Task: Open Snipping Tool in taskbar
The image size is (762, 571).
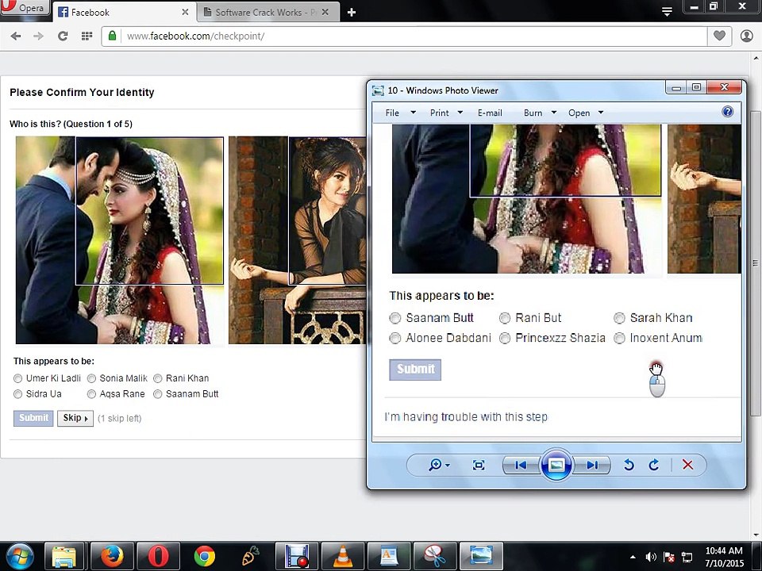Action: pyautogui.click(x=435, y=557)
